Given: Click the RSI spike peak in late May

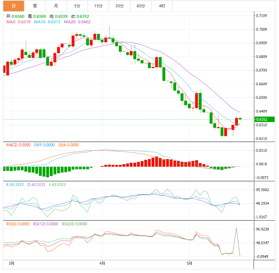Looking at the screenshot, I should pyautogui.click(x=236, y=228).
